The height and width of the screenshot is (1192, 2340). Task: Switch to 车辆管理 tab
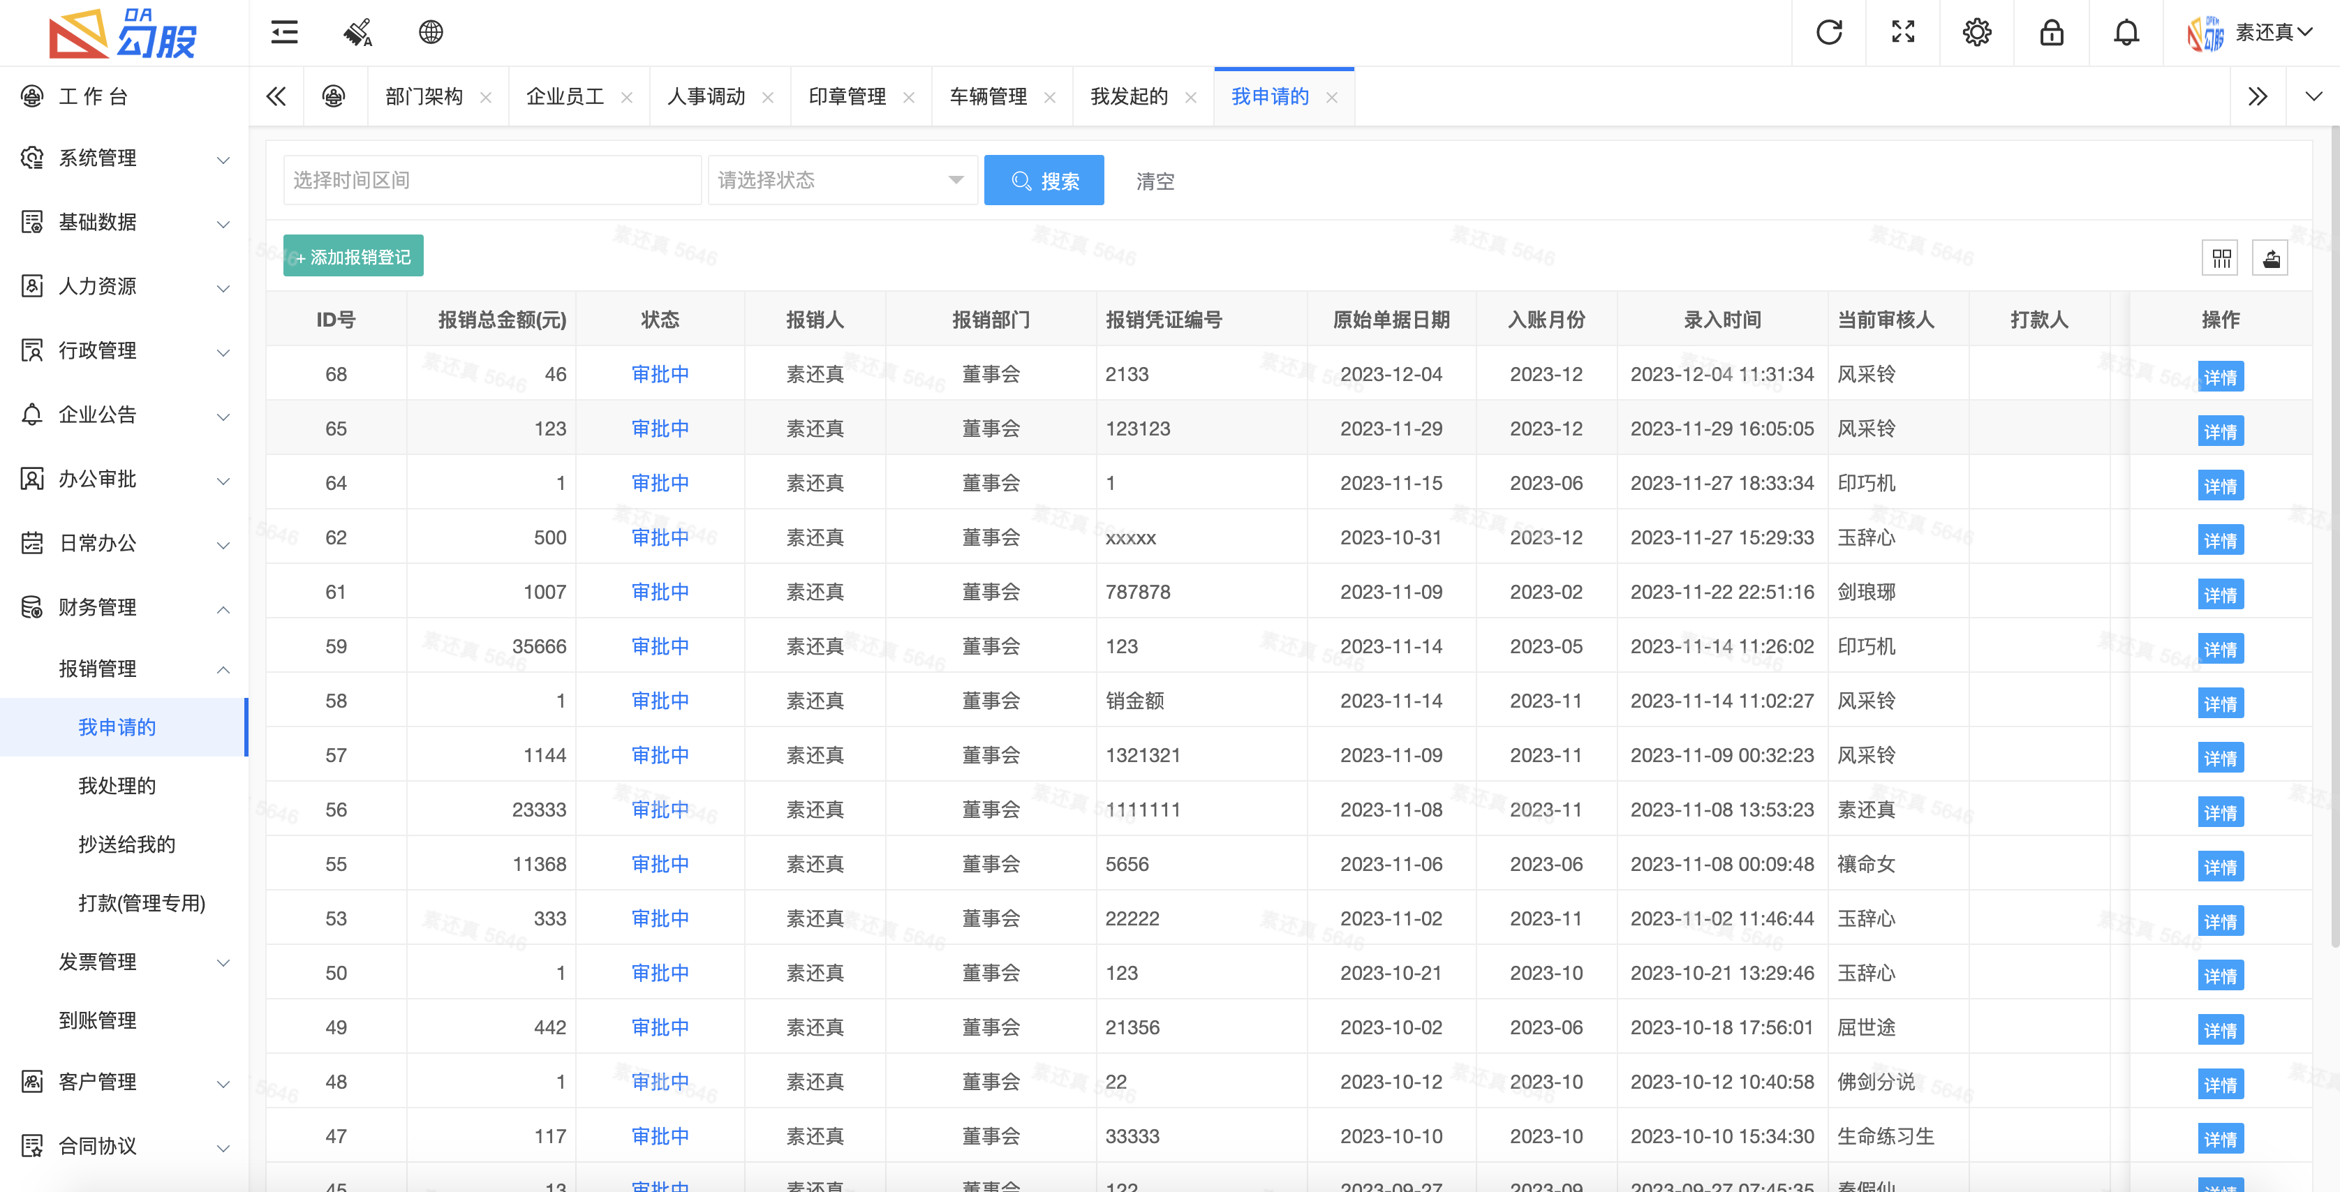[987, 96]
